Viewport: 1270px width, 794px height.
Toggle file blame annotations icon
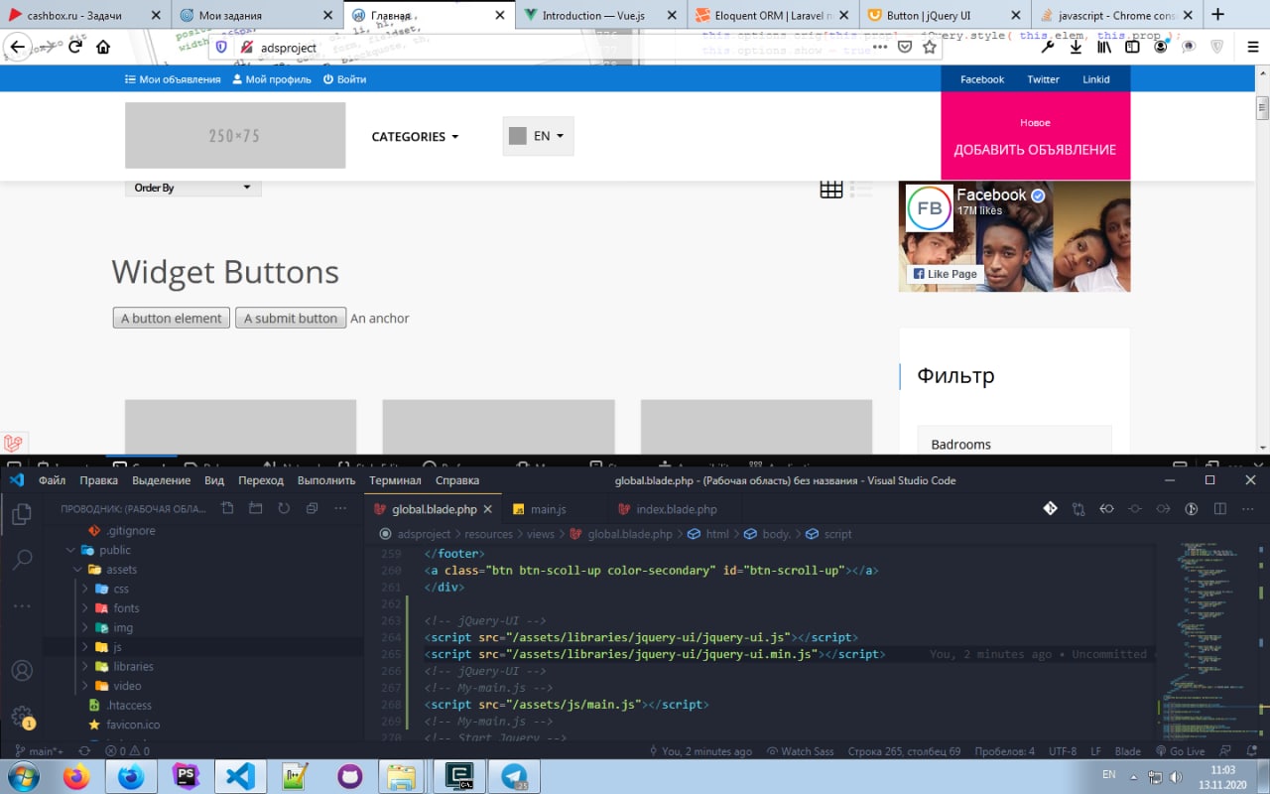(x=1192, y=509)
